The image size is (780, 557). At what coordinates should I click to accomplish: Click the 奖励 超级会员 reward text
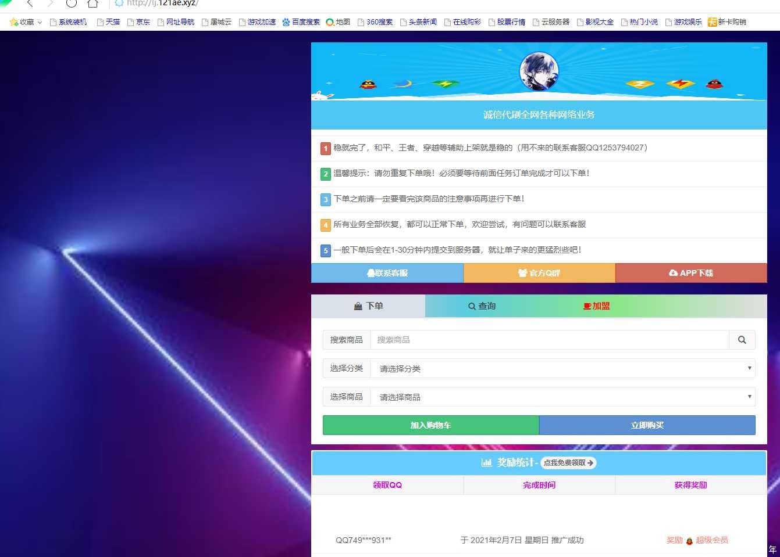tap(697, 540)
